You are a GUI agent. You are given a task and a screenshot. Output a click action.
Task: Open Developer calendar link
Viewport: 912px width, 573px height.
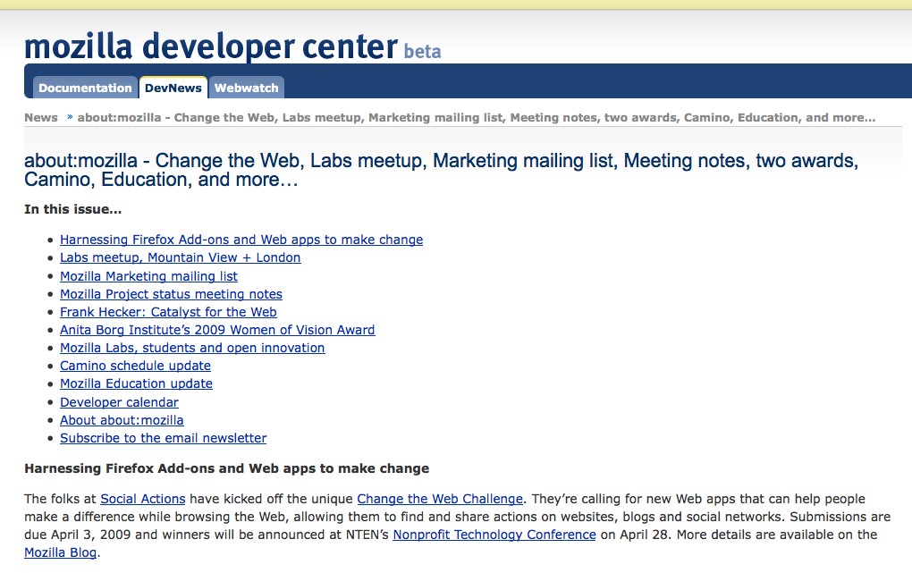pyautogui.click(x=119, y=402)
